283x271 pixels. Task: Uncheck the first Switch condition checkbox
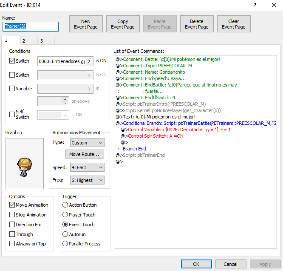tap(12, 61)
